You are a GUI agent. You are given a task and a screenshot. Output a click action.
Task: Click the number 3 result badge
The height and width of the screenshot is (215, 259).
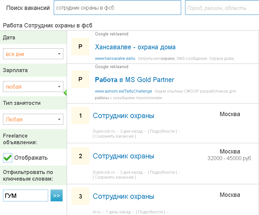click(x=80, y=196)
